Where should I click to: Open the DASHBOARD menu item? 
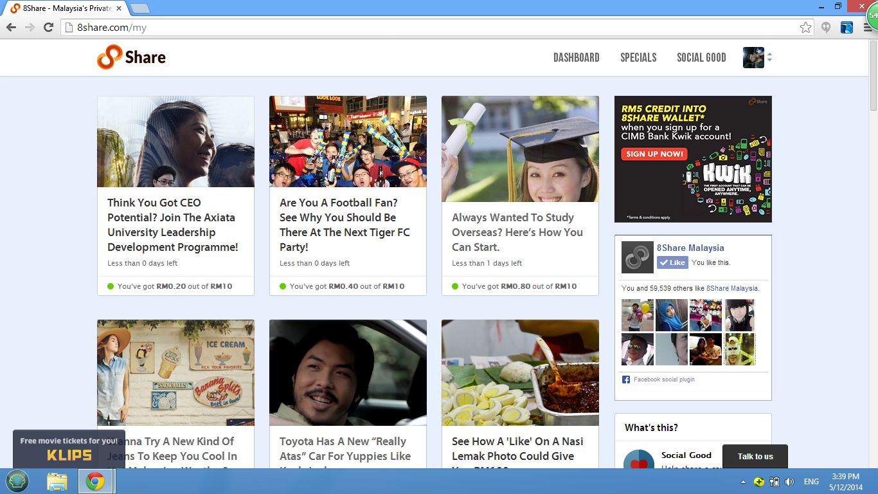coord(577,57)
